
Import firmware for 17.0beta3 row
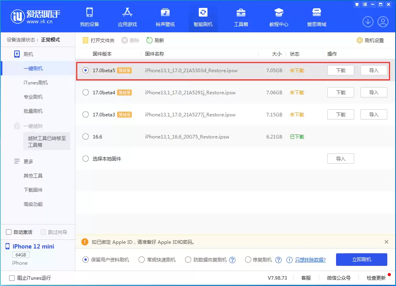coord(374,114)
